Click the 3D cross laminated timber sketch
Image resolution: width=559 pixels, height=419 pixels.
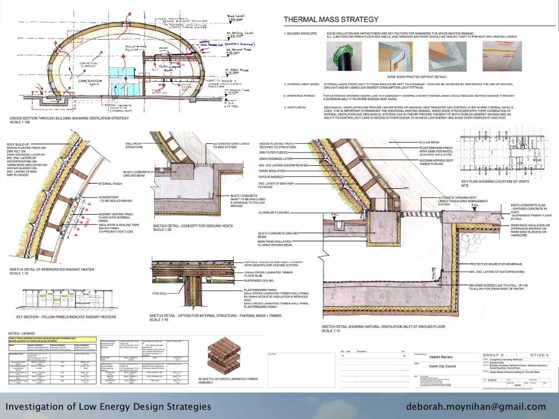click(223, 355)
